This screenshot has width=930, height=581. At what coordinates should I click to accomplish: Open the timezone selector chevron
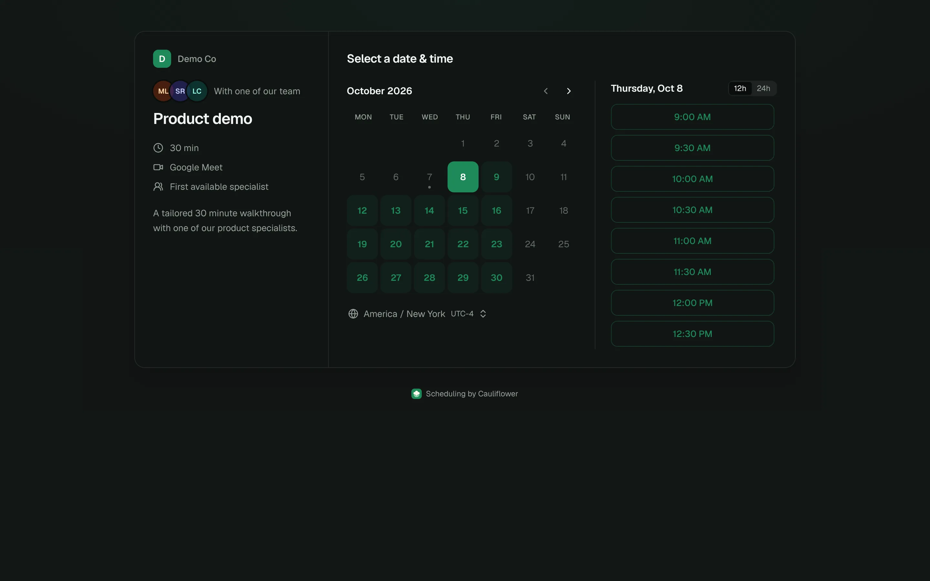coord(483,314)
